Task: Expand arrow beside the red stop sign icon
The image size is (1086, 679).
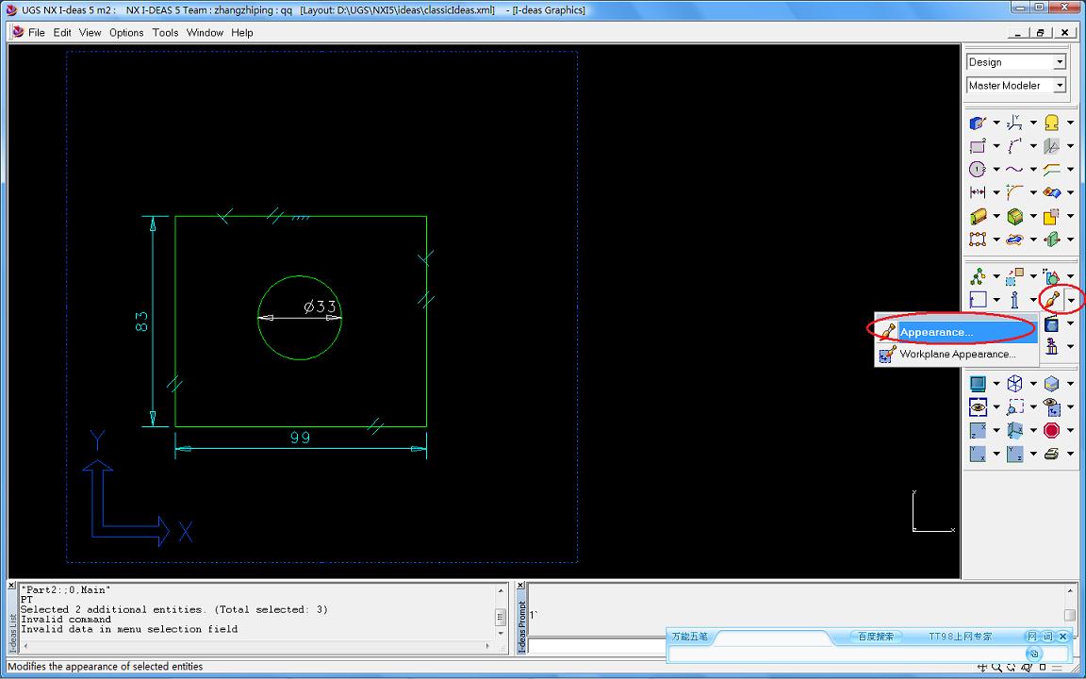Action: [x=1071, y=430]
